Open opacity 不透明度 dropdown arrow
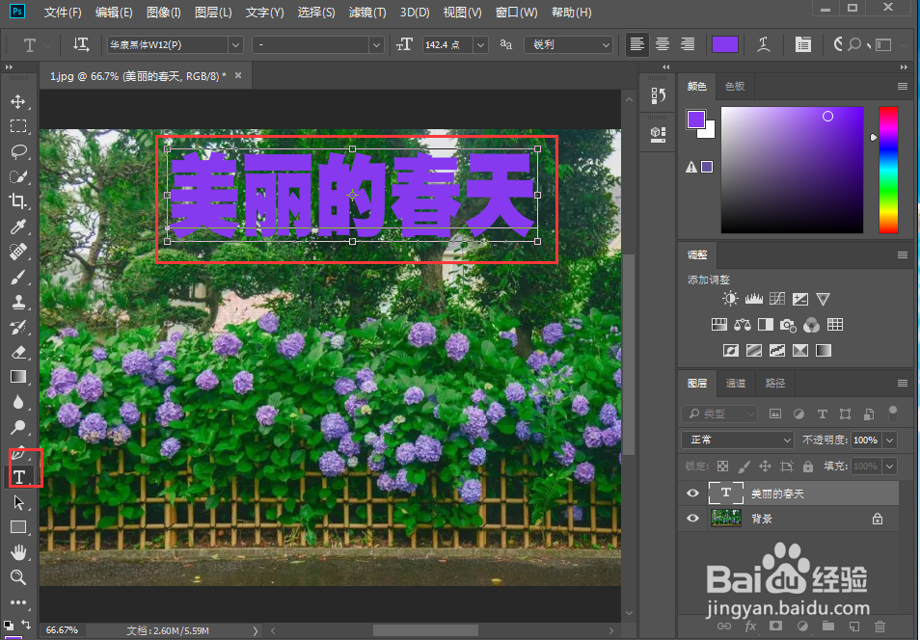The width and height of the screenshot is (920, 640). click(x=890, y=440)
